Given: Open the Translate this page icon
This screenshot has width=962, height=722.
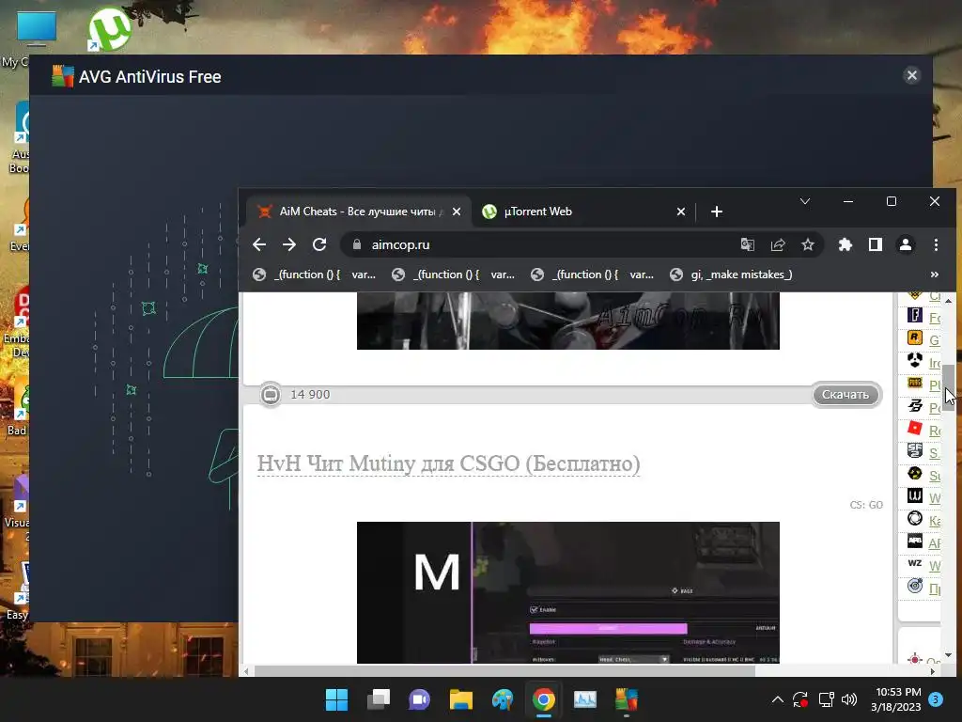Looking at the screenshot, I should [747, 245].
